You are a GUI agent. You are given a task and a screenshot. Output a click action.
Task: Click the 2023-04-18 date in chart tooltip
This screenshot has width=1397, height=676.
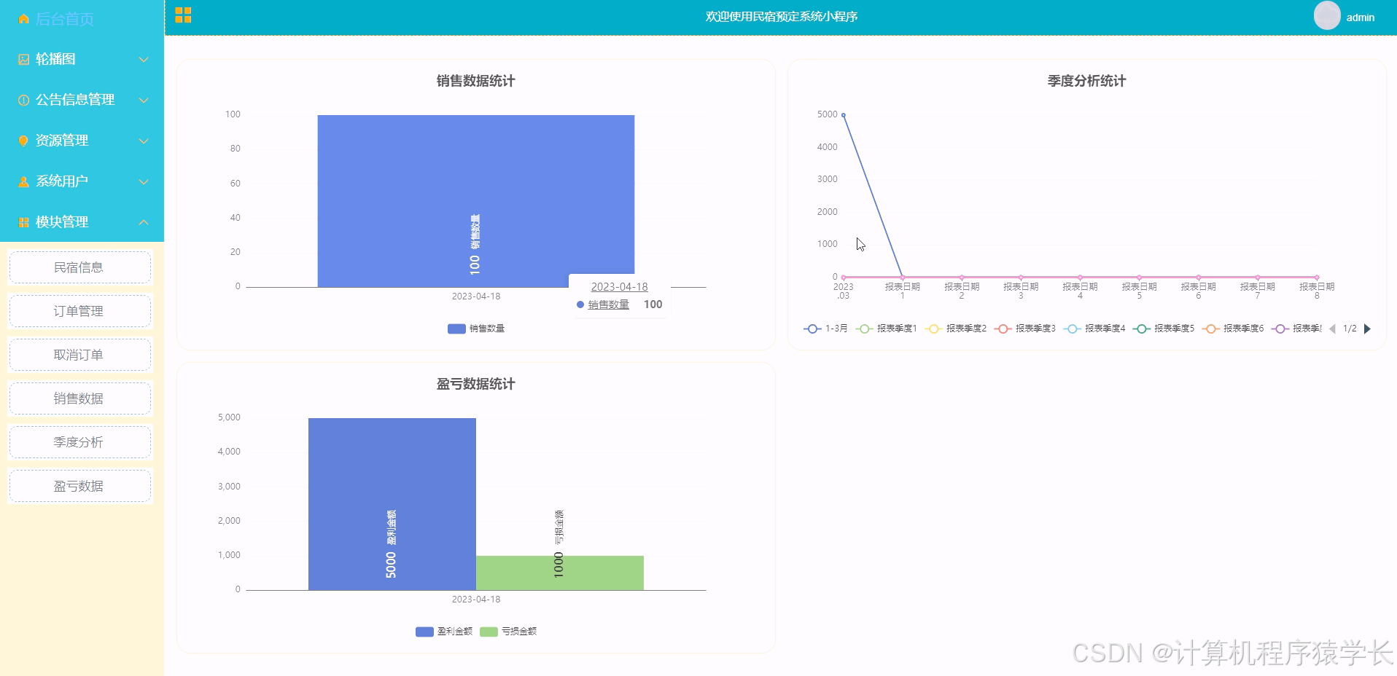pos(619,287)
